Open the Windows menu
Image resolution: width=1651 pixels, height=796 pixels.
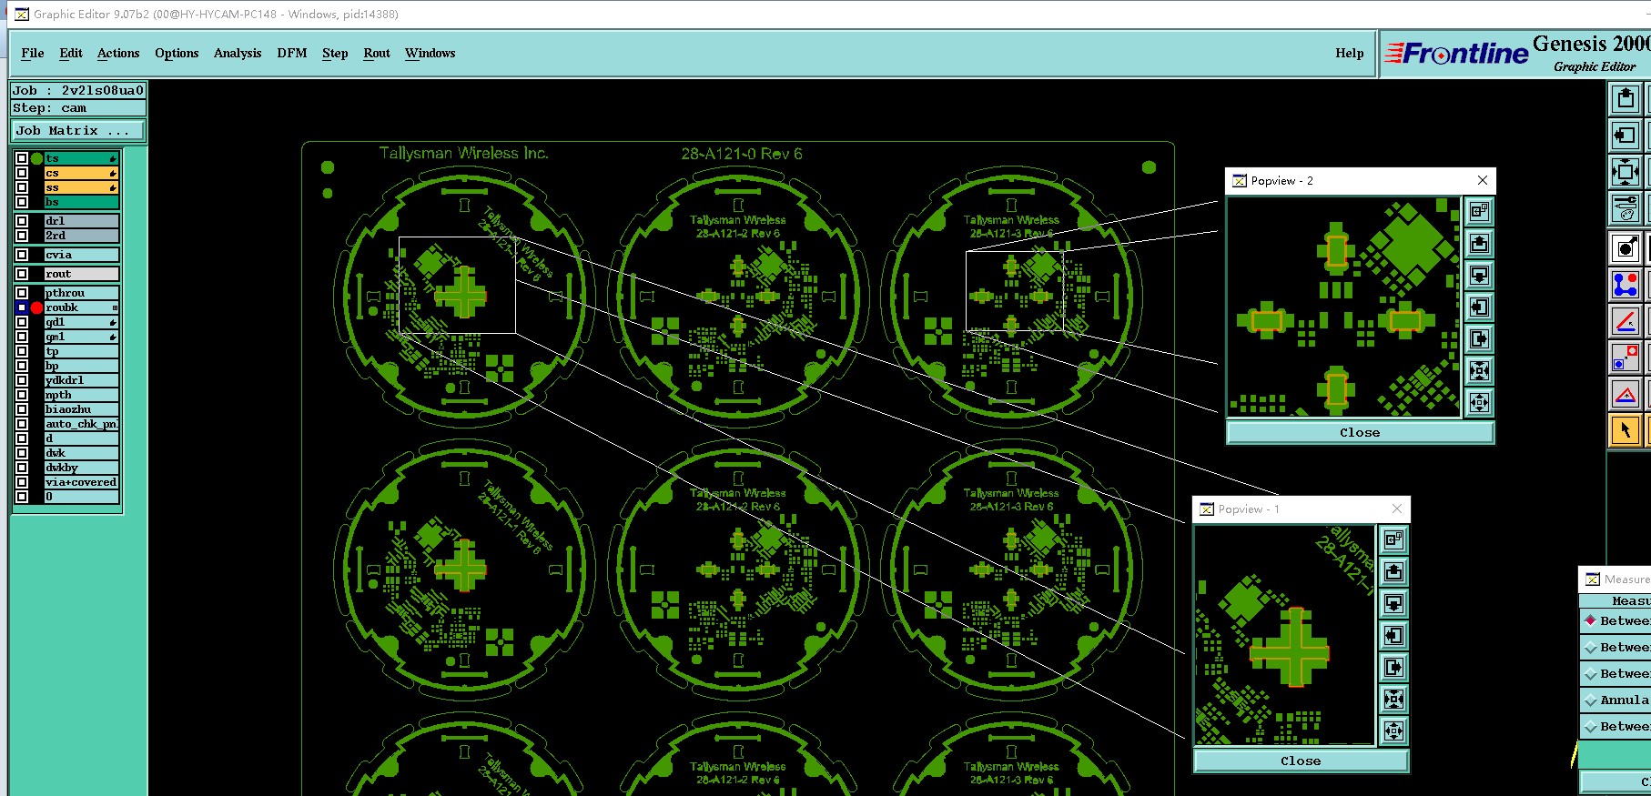click(x=430, y=53)
